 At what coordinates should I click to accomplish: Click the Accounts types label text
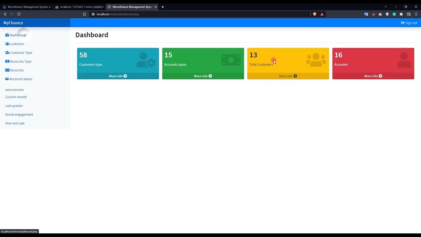[175, 65]
